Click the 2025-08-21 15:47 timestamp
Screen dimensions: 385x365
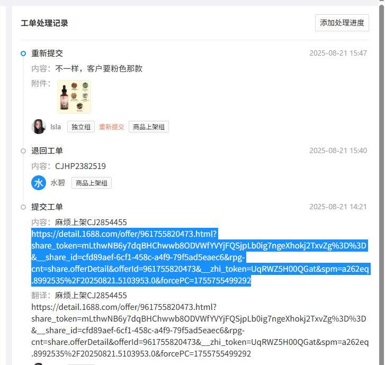tap(338, 53)
